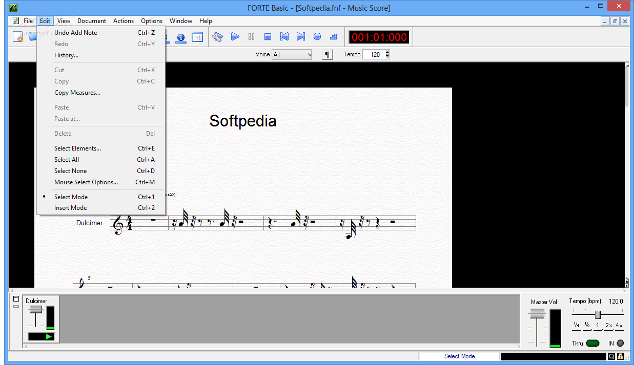The image size is (634, 365).
Task: Jump to start with rewind button
Action: click(284, 37)
